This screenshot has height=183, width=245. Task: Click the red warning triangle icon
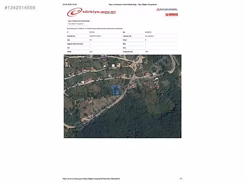point(158,10)
